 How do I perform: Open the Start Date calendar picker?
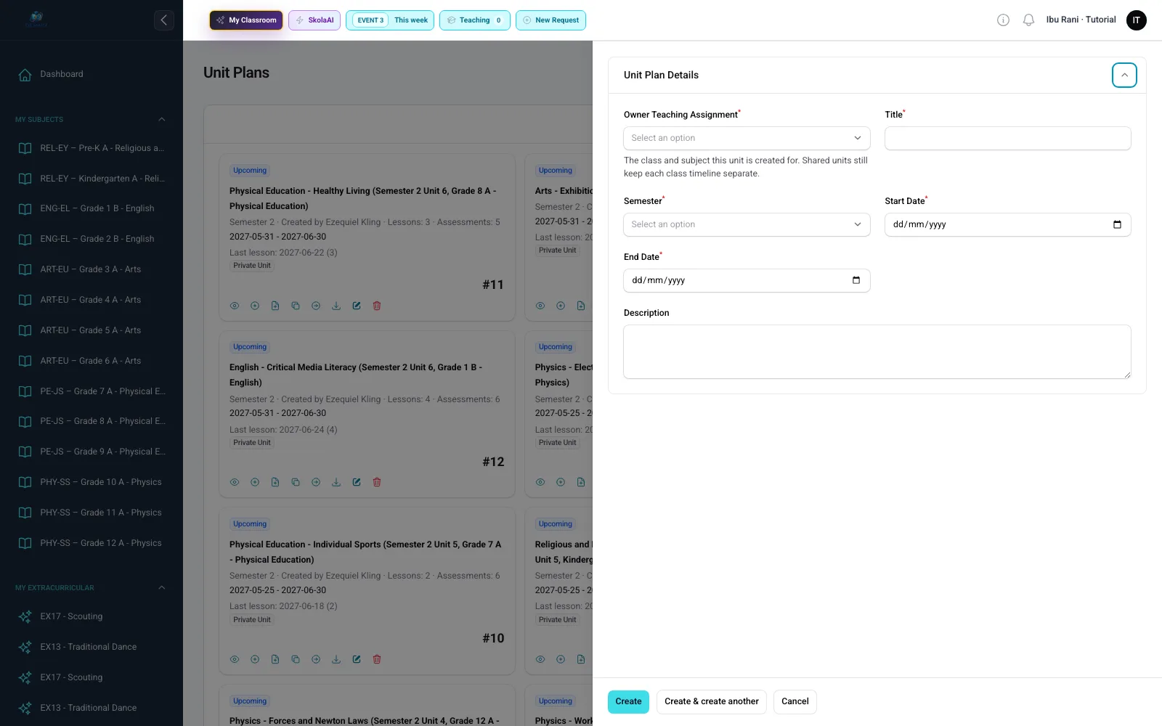click(x=1117, y=224)
